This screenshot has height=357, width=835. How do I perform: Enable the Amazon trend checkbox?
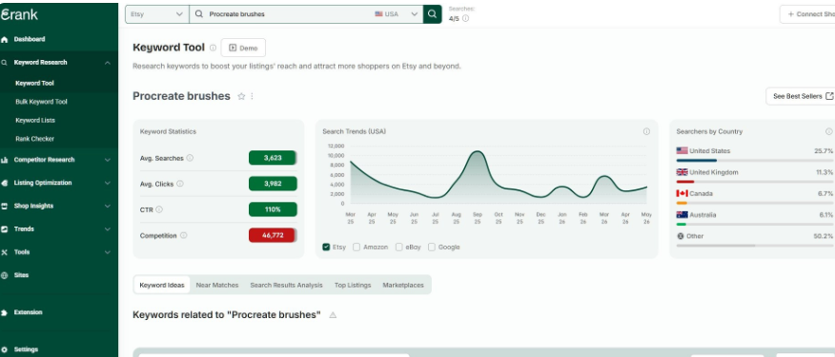pos(356,247)
